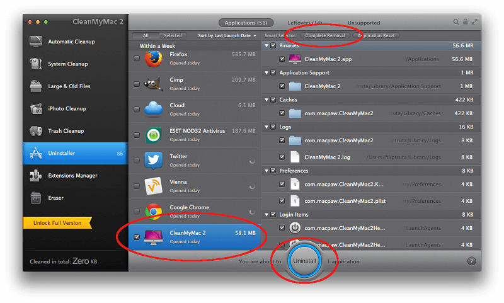The width and height of the screenshot is (504, 303).
Task: Select Uninstaller sidebar icon
Action: [x=36, y=153]
